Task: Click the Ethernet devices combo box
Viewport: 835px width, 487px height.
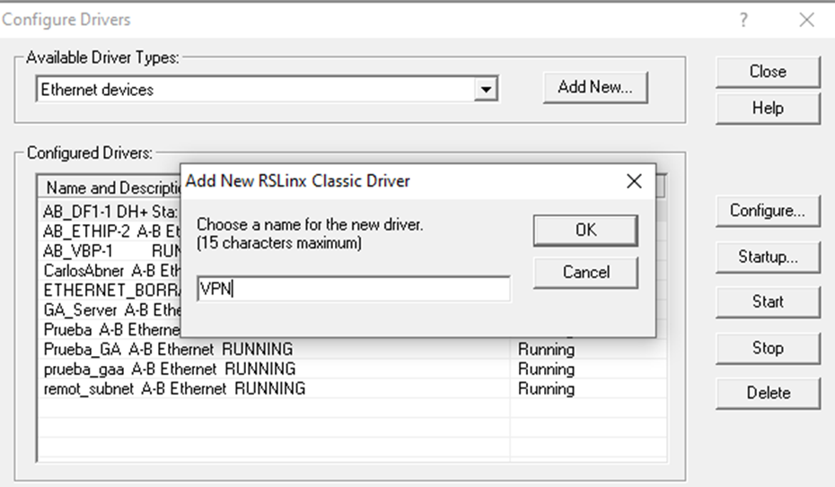Action: [256, 90]
